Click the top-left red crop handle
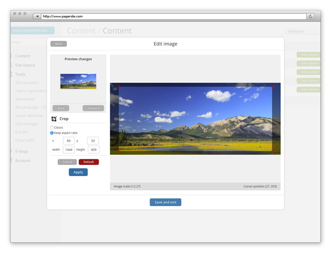331x253 pixels. (119, 87)
